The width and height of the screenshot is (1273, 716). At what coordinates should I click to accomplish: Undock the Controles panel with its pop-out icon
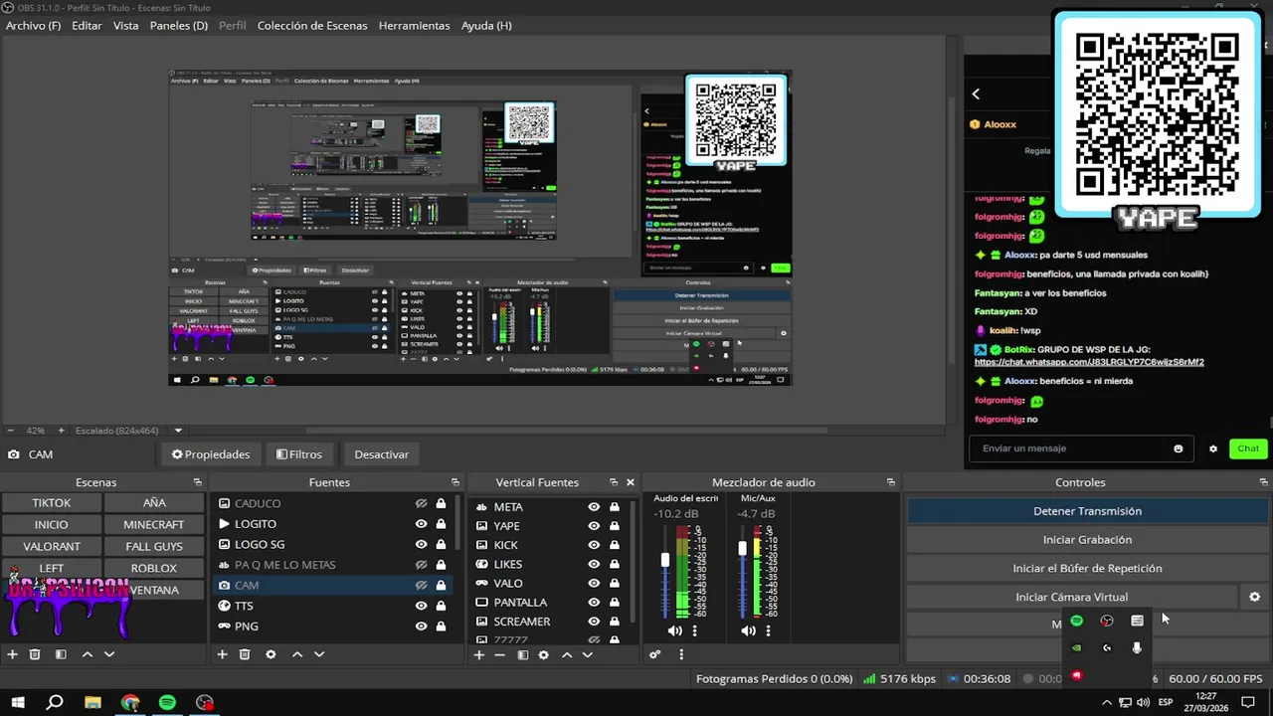[1262, 482]
